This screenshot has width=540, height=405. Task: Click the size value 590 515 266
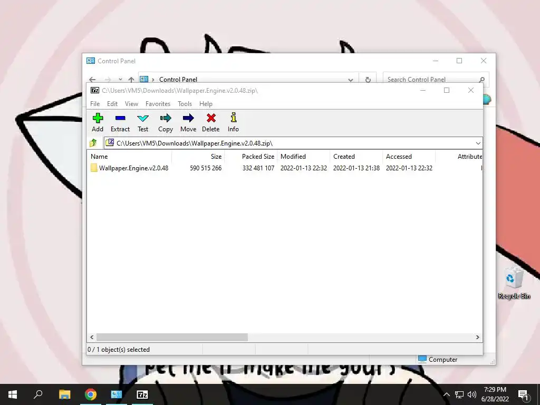206,168
